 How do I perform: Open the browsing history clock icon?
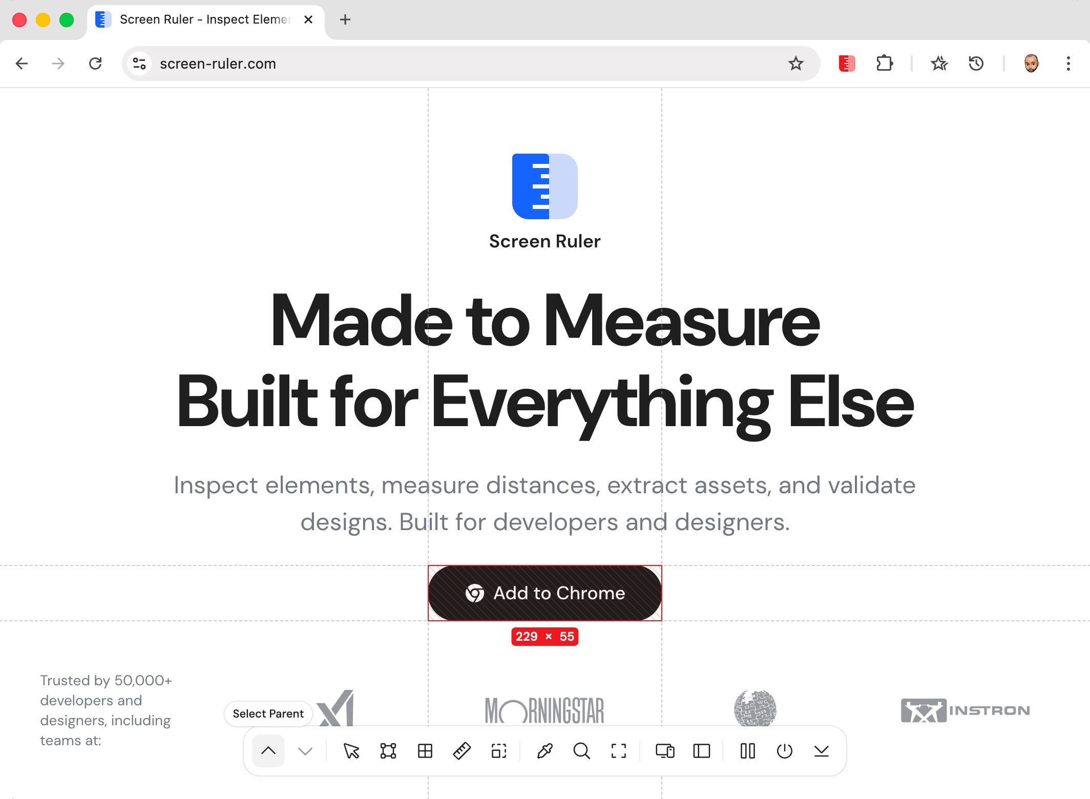coord(976,64)
